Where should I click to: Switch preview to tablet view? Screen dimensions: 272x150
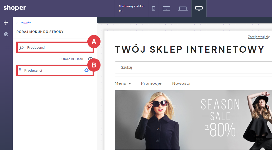[166, 8]
